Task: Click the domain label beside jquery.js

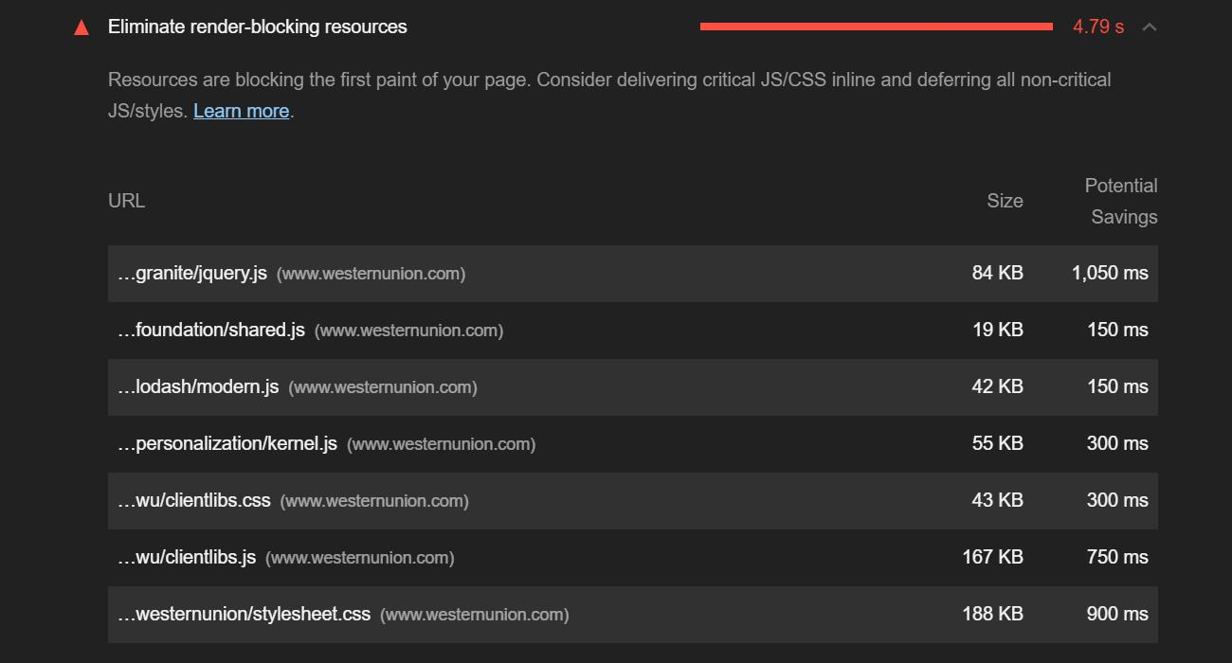Action: pyautogui.click(x=371, y=274)
